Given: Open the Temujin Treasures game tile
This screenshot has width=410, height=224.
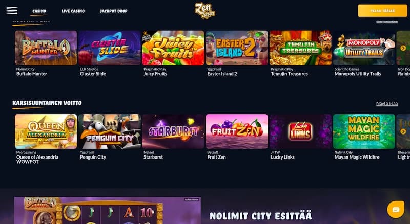Looking at the screenshot, I should pos(300,48).
